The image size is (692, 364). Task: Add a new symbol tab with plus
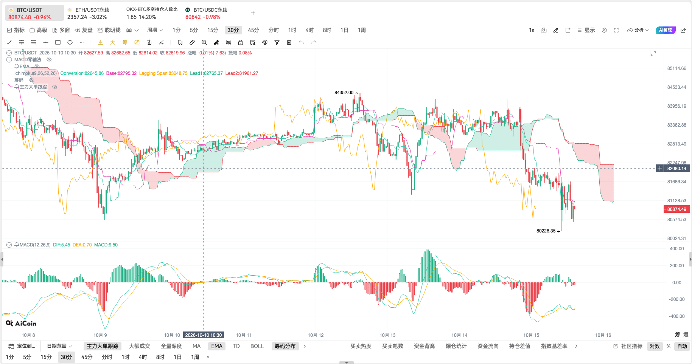253,13
